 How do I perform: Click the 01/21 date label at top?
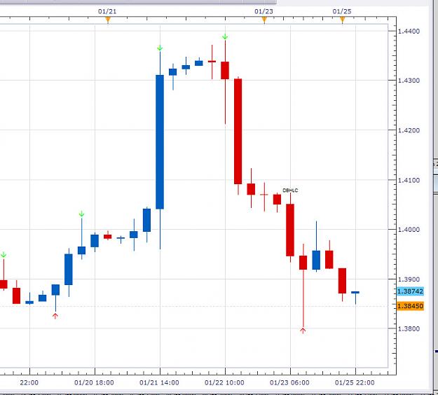pos(107,11)
